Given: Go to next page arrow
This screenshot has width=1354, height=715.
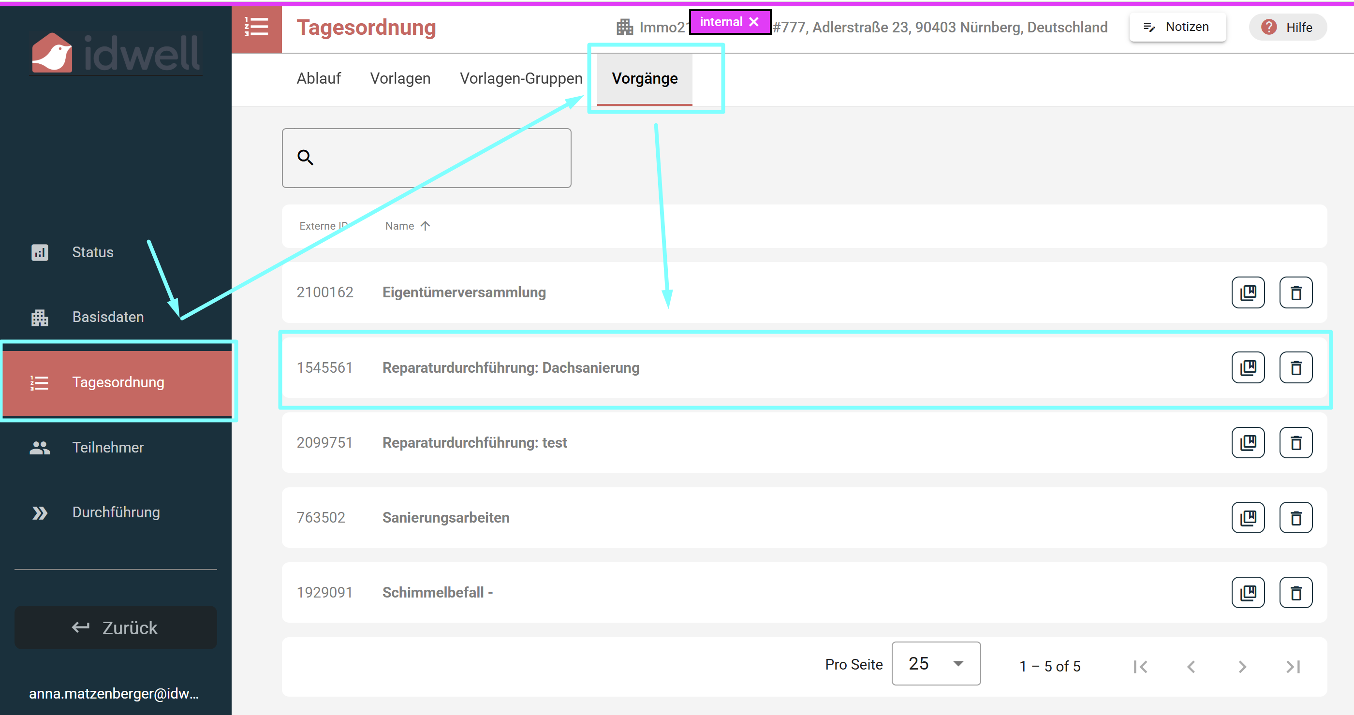Looking at the screenshot, I should [x=1242, y=667].
